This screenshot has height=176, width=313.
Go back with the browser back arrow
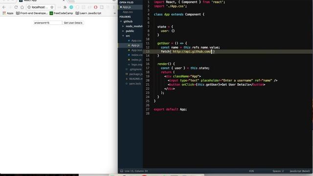[x=4, y=7]
